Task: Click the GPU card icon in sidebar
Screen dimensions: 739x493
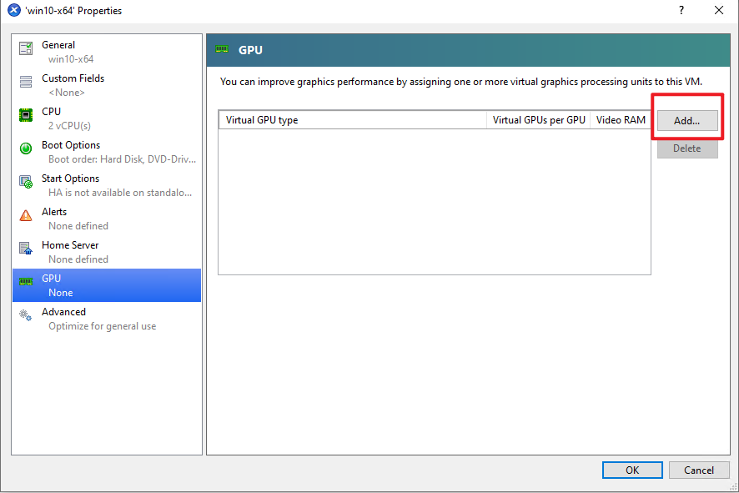Action: (x=26, y=281)
